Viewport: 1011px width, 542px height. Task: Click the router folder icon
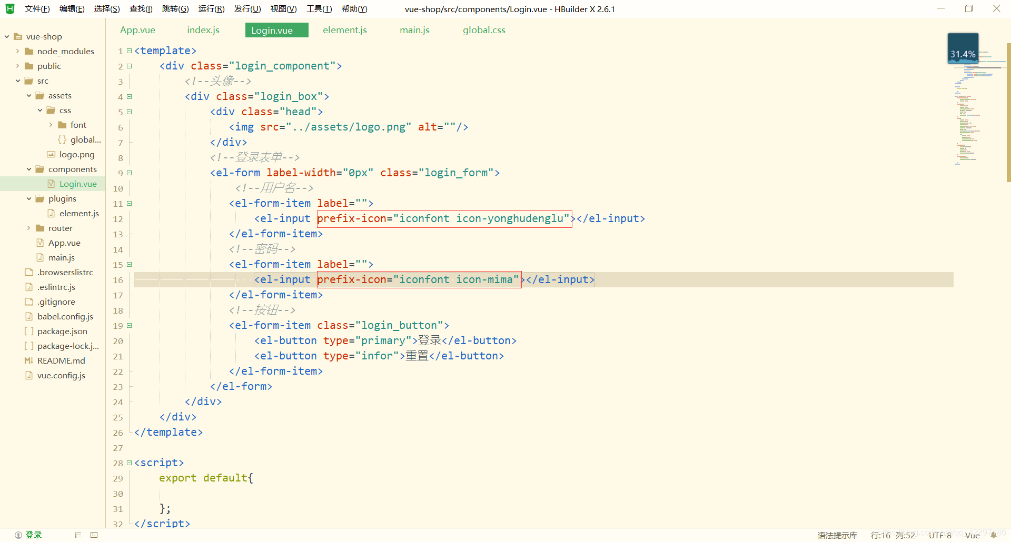point(40,228)
